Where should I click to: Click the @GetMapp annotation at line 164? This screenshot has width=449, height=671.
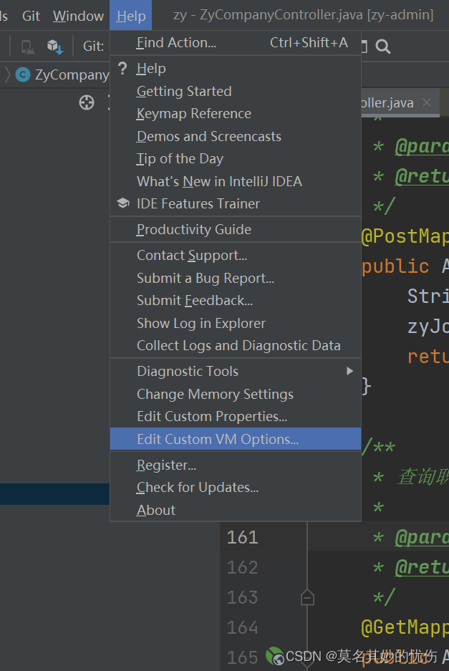[x=405, y=628]
